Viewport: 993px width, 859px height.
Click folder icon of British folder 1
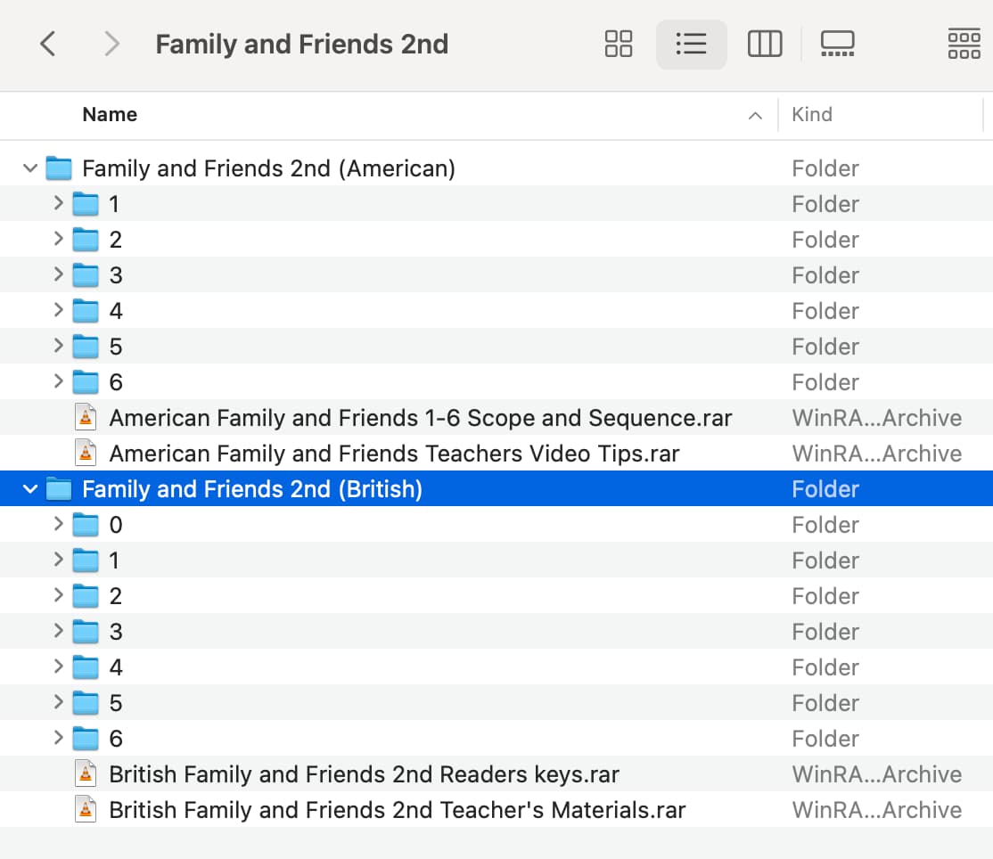[x=86, y=560]
